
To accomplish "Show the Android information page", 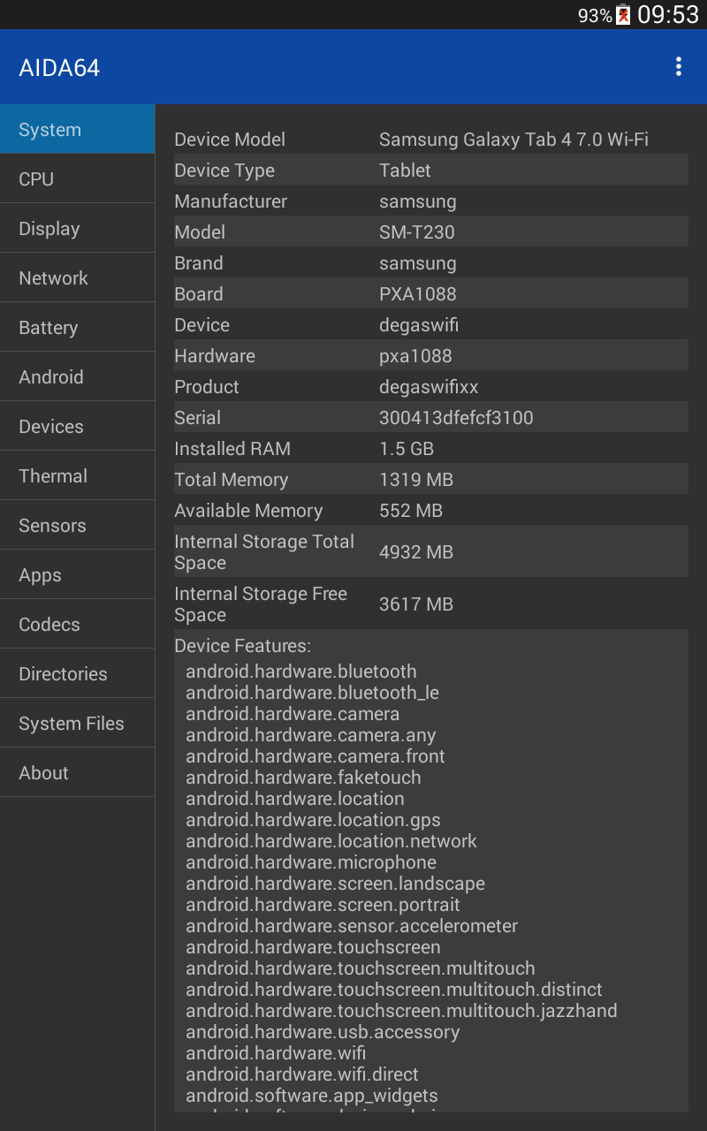I will (77, 377).
